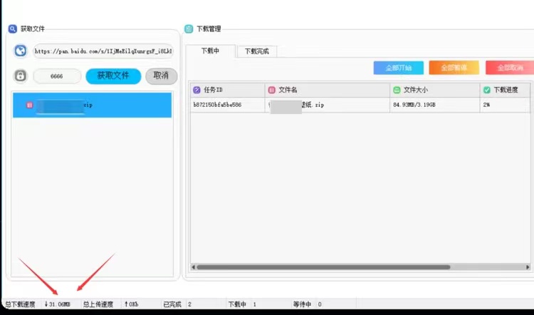Click the 下载管理 clipboard icon
The width and height of the screenshot is (534, 315).
click(x=189, y=29)
